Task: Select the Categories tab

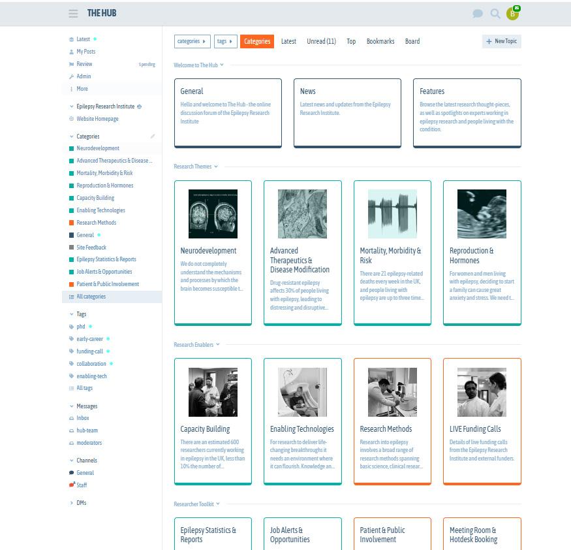Action: coord(257,41)
